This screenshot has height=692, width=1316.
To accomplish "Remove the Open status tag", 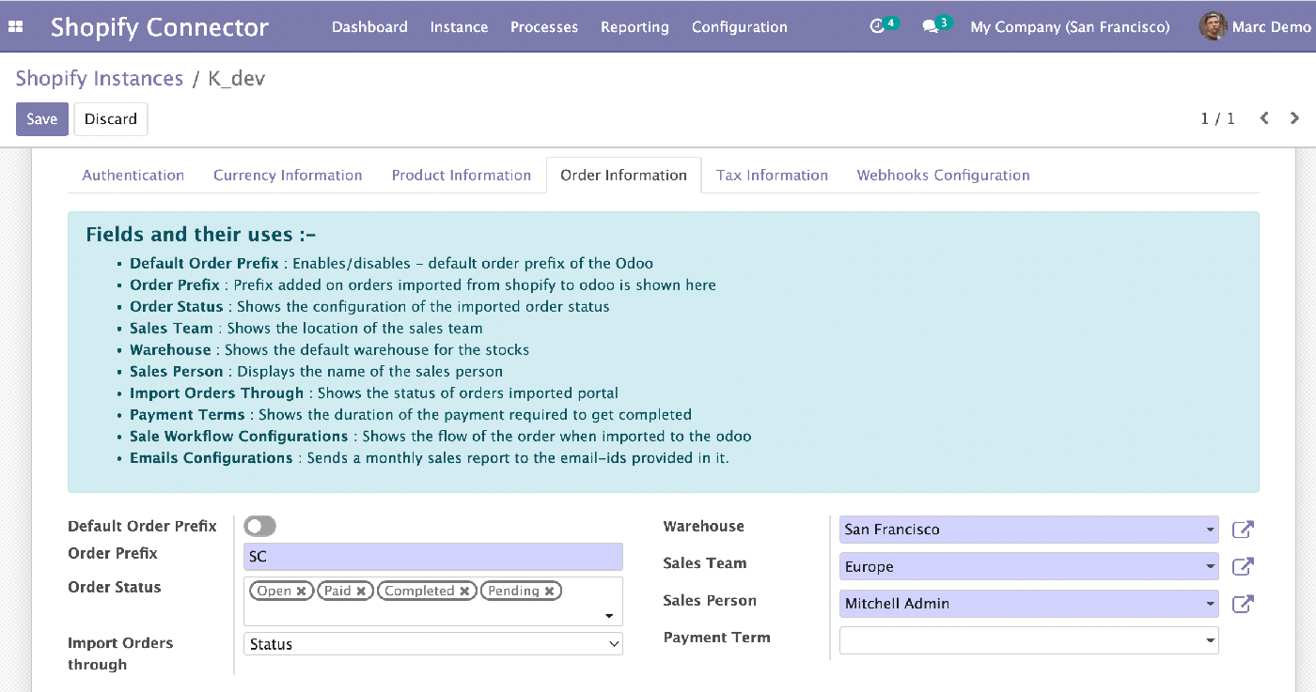I will click(x=301, y=592).
